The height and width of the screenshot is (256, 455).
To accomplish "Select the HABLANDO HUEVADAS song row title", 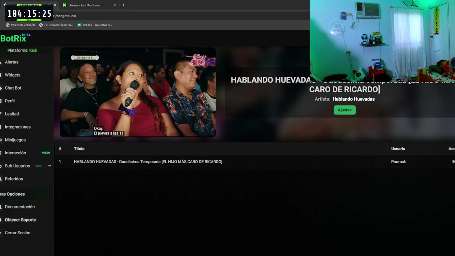I will pos(148,161).
